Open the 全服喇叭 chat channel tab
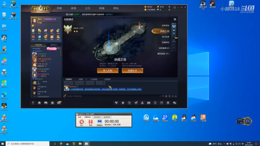The height and width of the screenshot is (146, 260). (69, 79)
